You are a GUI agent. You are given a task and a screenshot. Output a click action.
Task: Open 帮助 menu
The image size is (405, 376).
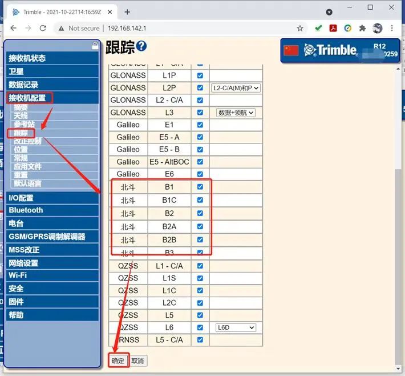[x=52, y=315]
